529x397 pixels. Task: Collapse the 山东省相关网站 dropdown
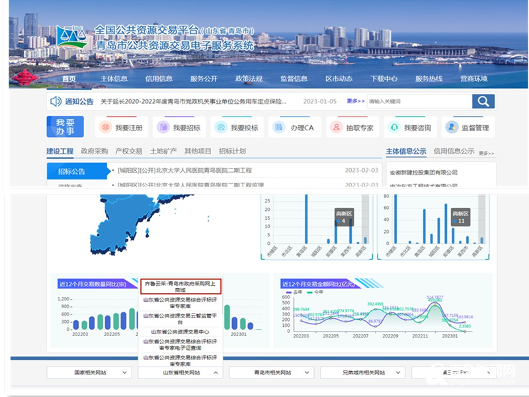[181, 373]
